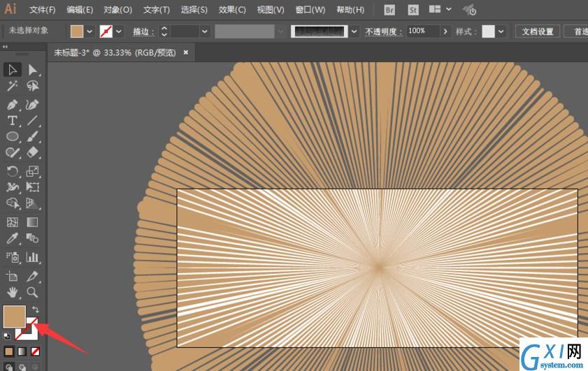This screenshot has width=588, height=371.
Task: Select the Scale tool
Action: coord(33,171)
